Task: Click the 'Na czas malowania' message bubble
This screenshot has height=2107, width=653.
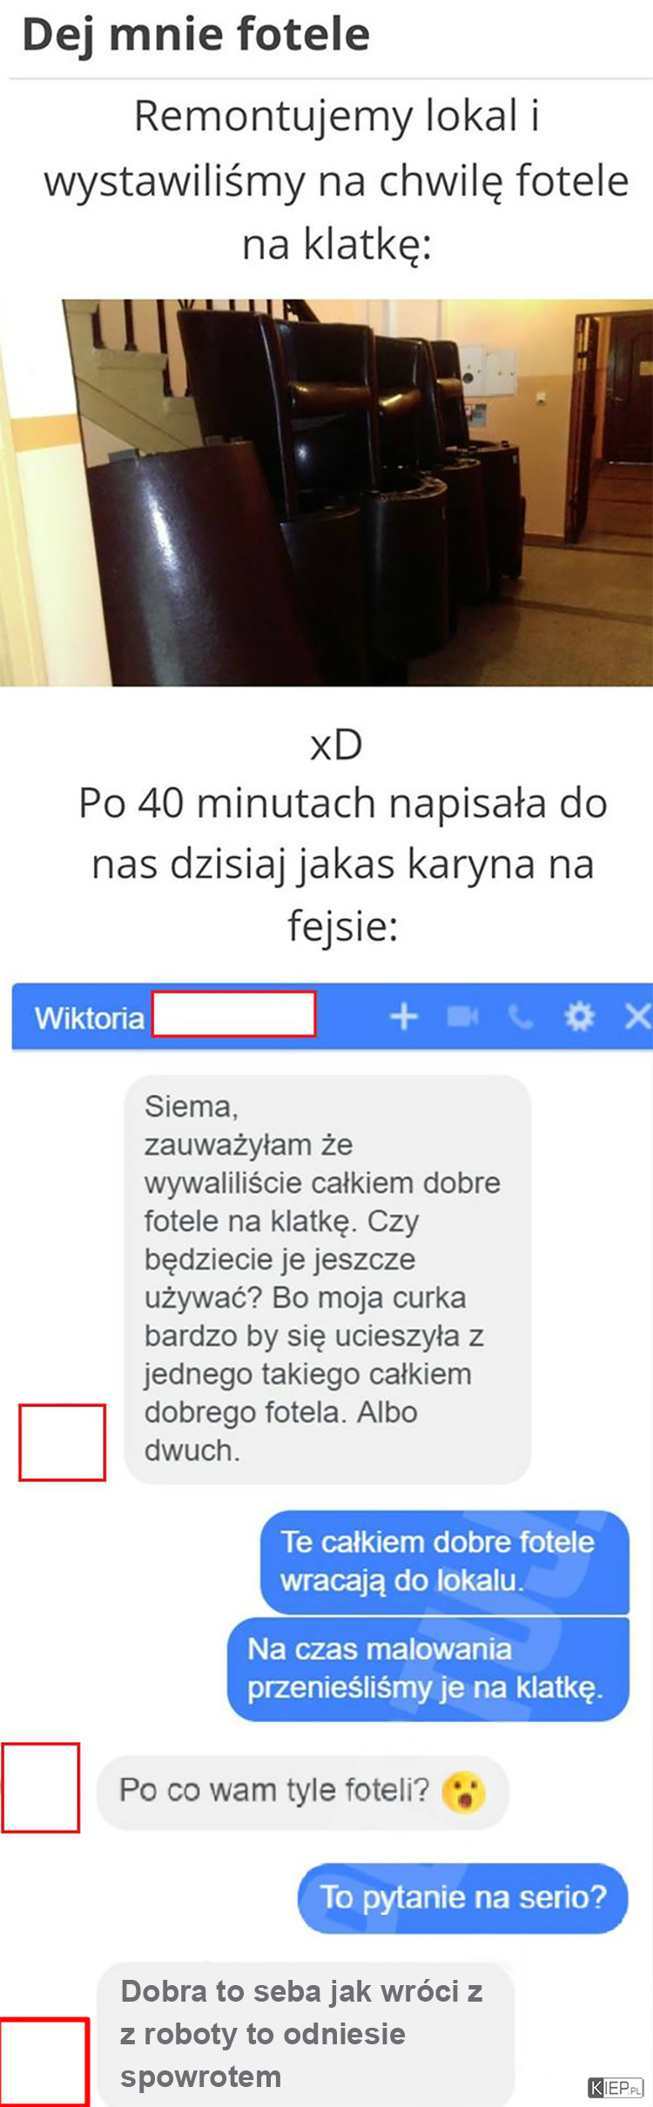Action: [428, 1669]
